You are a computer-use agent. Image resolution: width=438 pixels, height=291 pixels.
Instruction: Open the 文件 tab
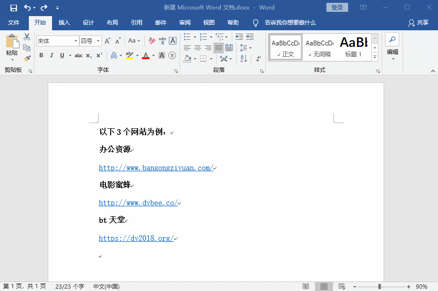pyautogui.click(x=13, y=23)
